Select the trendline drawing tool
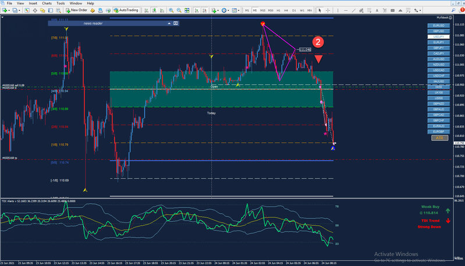Viewport: 465px width, 266px height. [x=353, y=10]
